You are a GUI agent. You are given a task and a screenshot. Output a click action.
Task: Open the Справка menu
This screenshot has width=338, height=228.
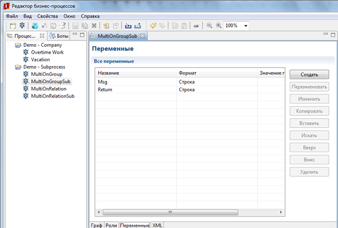pos(90,16)
